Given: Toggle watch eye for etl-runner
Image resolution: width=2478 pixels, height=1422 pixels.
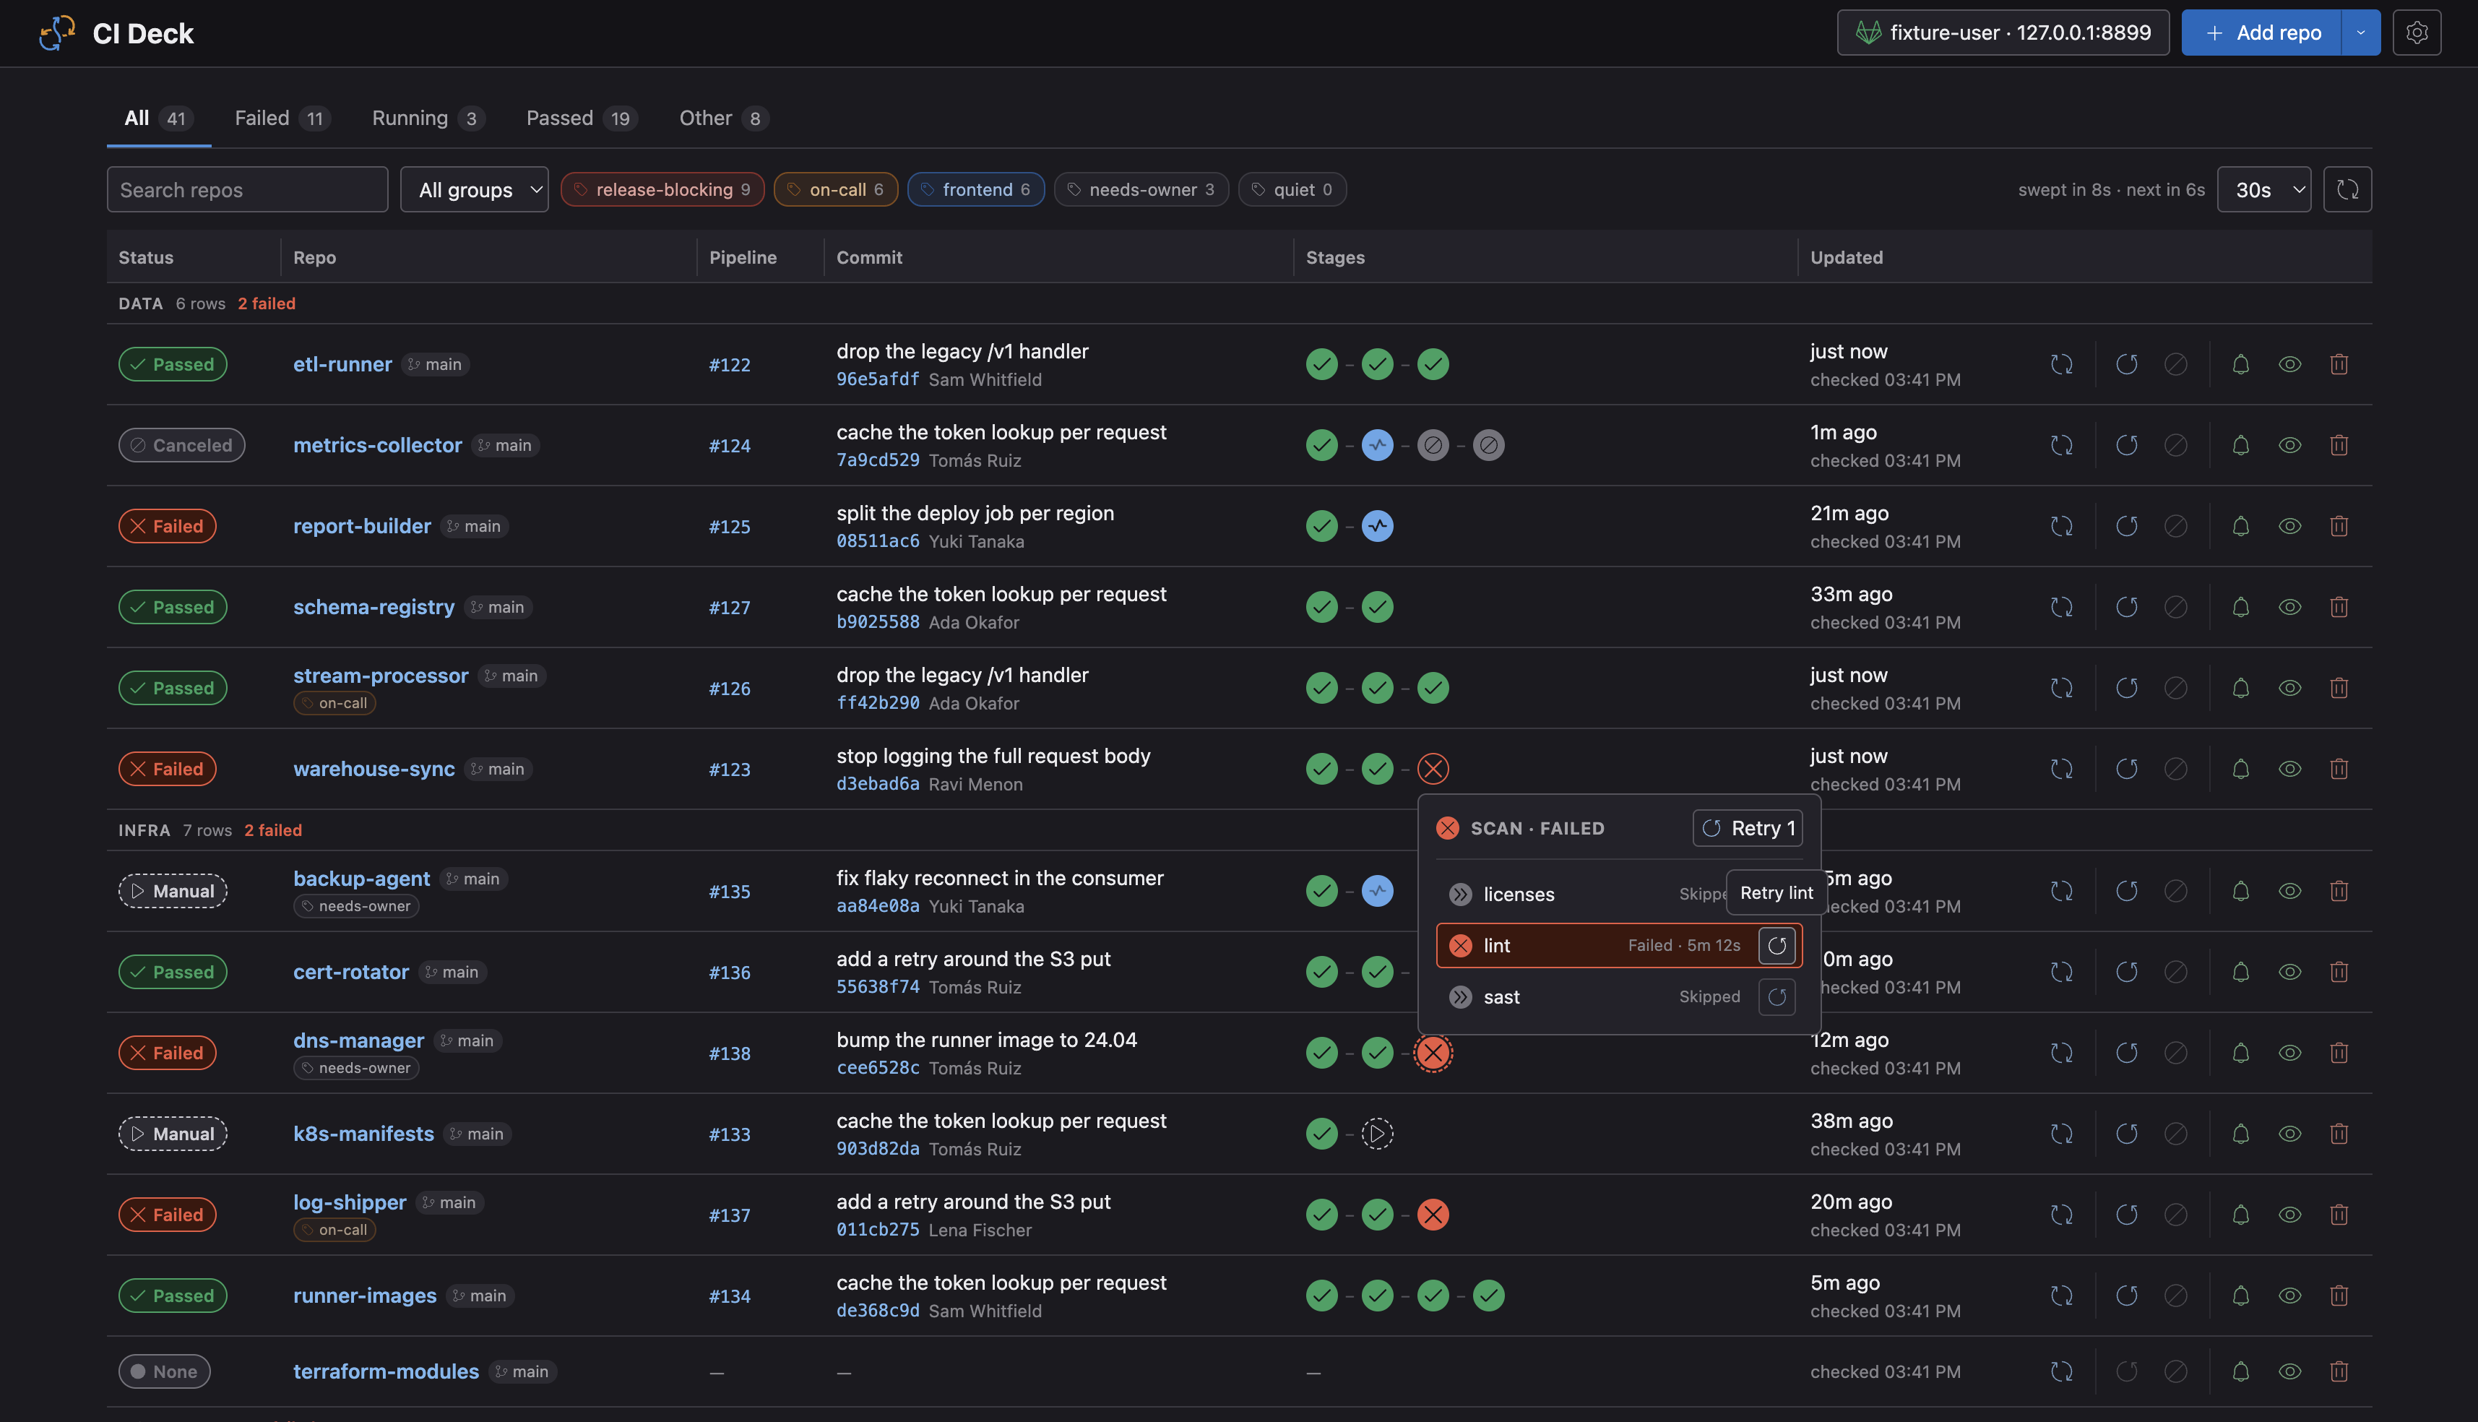Looking at the screenshot, I should pos(2289,364).
